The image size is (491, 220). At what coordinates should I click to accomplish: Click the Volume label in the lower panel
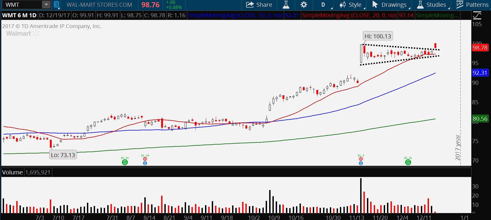click(x=12, y=172)
